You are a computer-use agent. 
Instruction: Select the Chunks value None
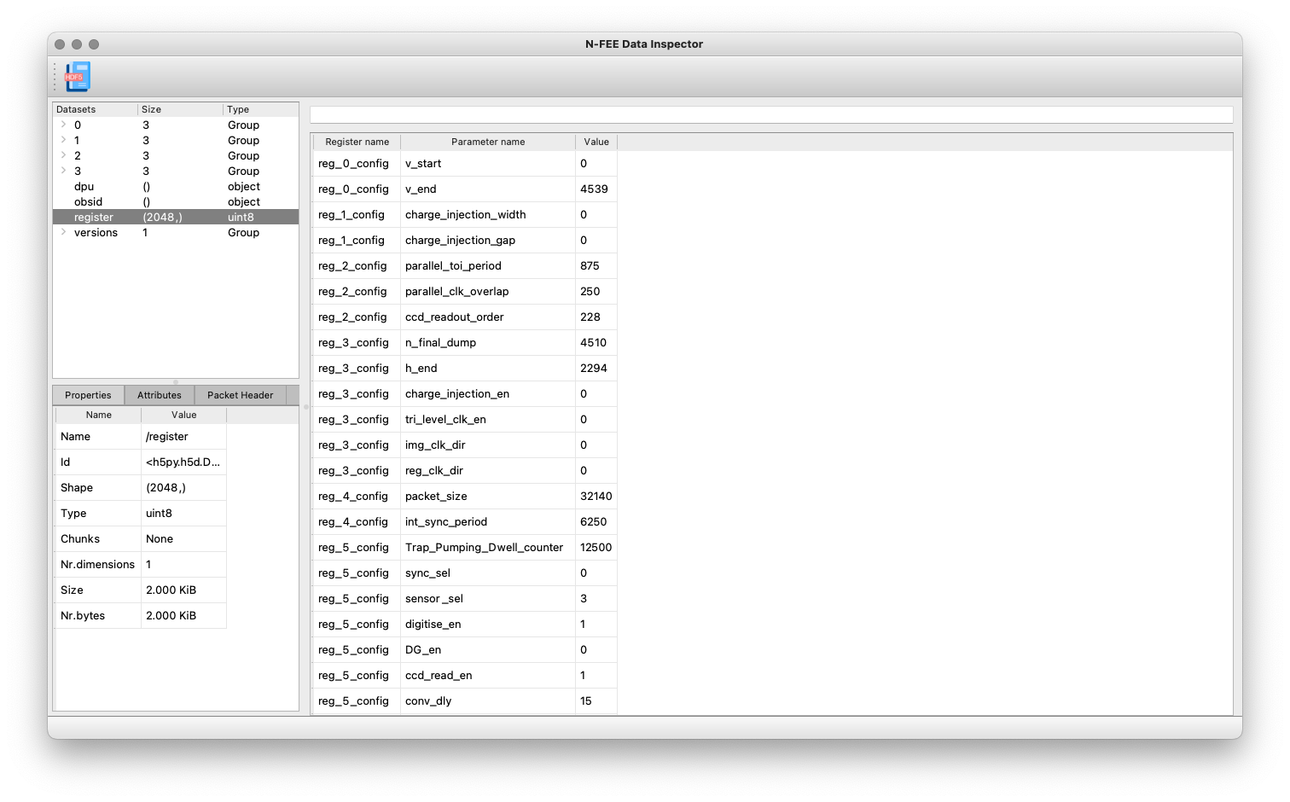(183, 539)
